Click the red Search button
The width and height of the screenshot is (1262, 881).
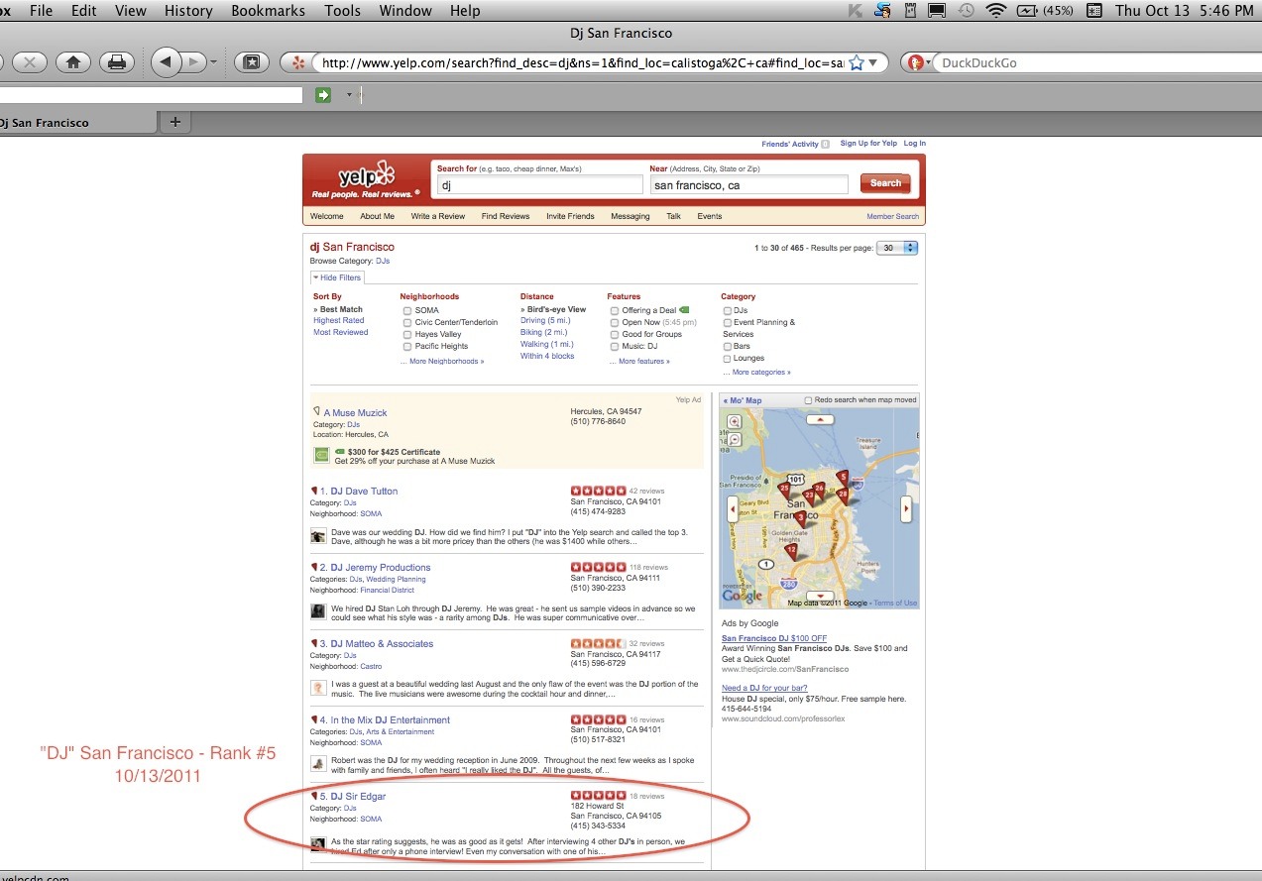[x=885, y=183]
